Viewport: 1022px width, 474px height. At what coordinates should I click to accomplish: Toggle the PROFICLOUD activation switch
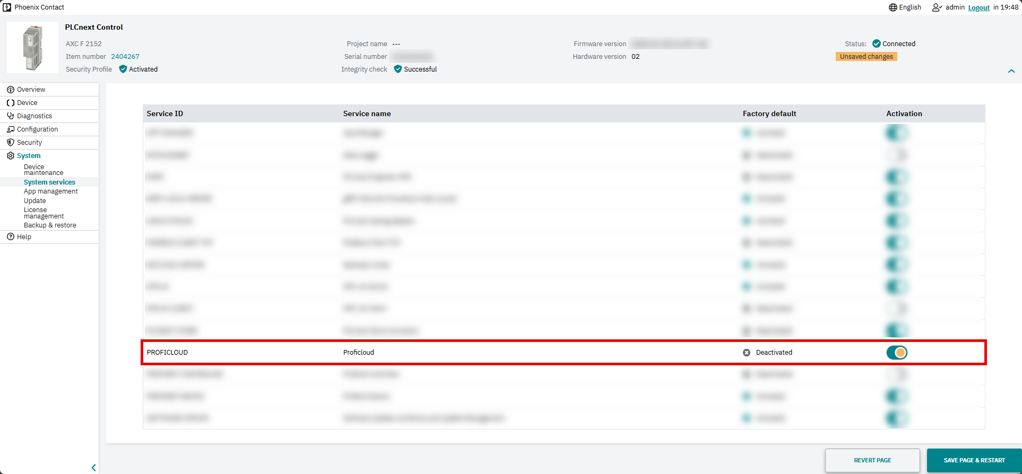897,353
